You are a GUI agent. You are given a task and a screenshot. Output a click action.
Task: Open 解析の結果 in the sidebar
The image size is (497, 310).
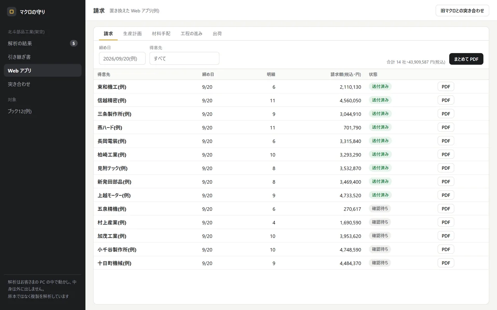pos(43,43)
